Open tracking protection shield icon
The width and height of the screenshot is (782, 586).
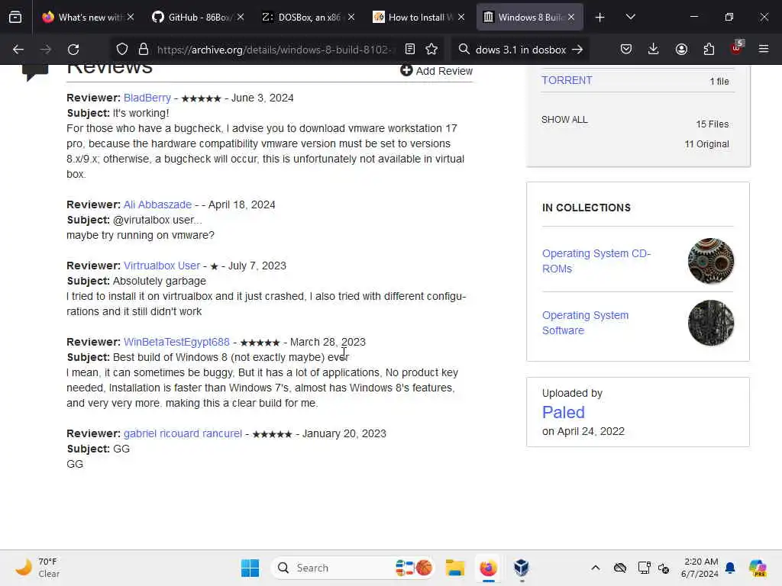(122, 50)
